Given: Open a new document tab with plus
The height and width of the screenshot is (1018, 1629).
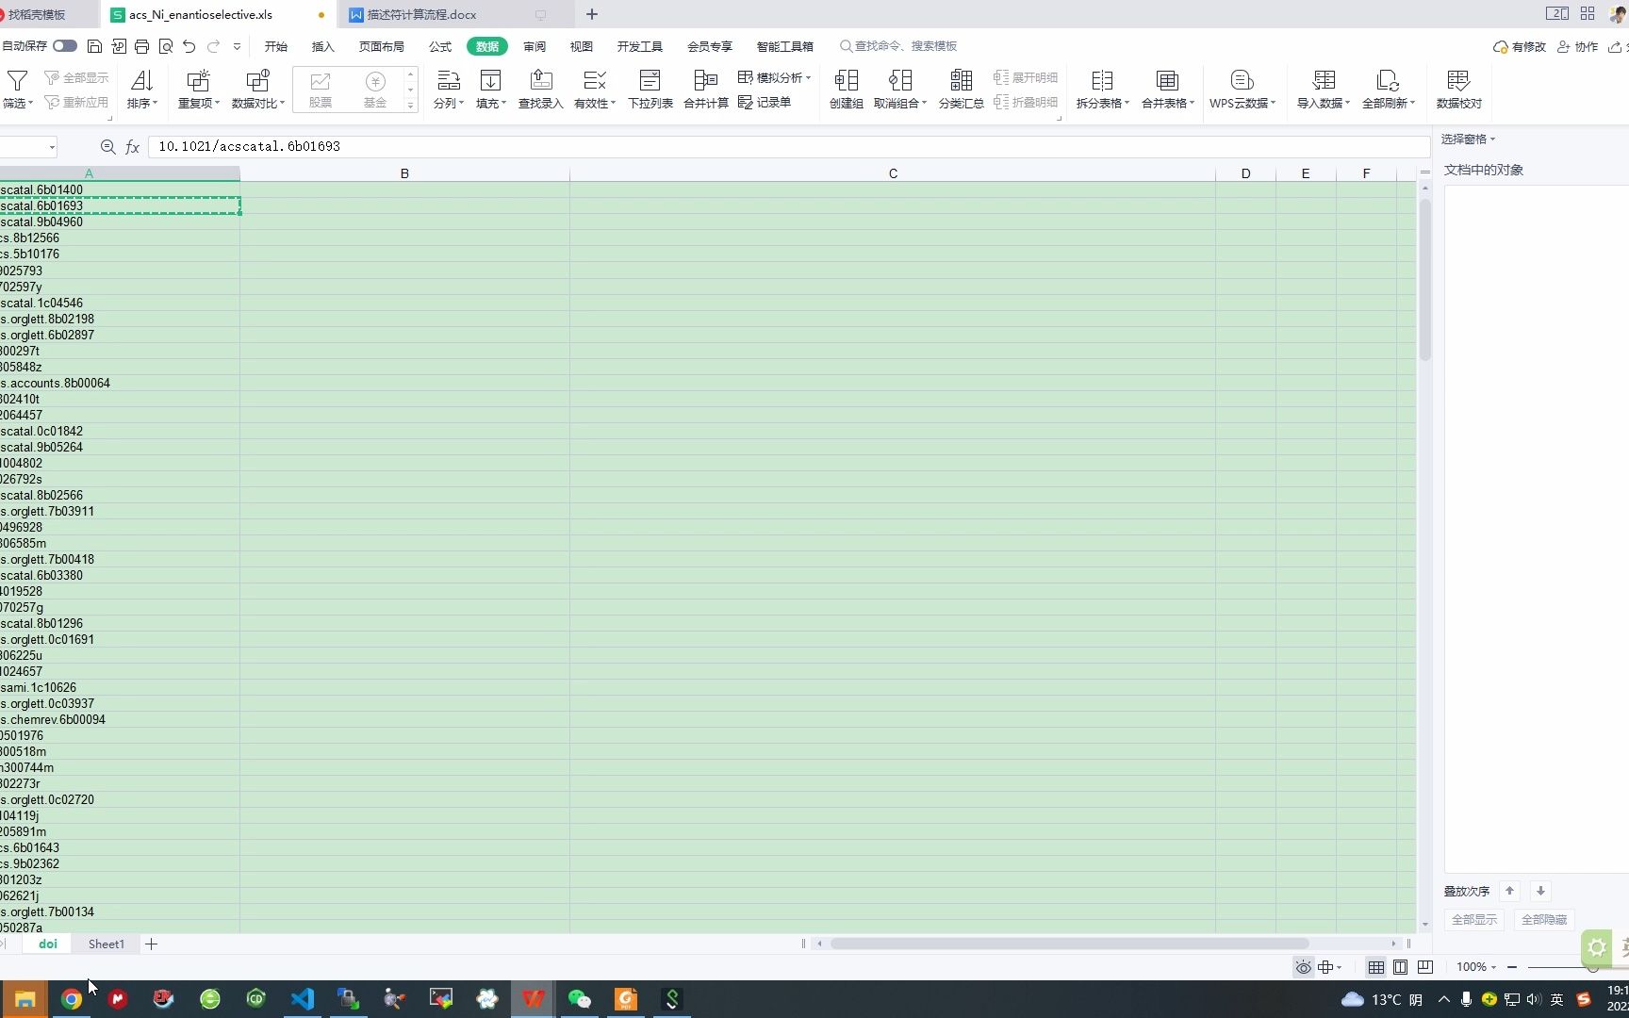Looking at the screenshot, I should [x=592, y=14].
